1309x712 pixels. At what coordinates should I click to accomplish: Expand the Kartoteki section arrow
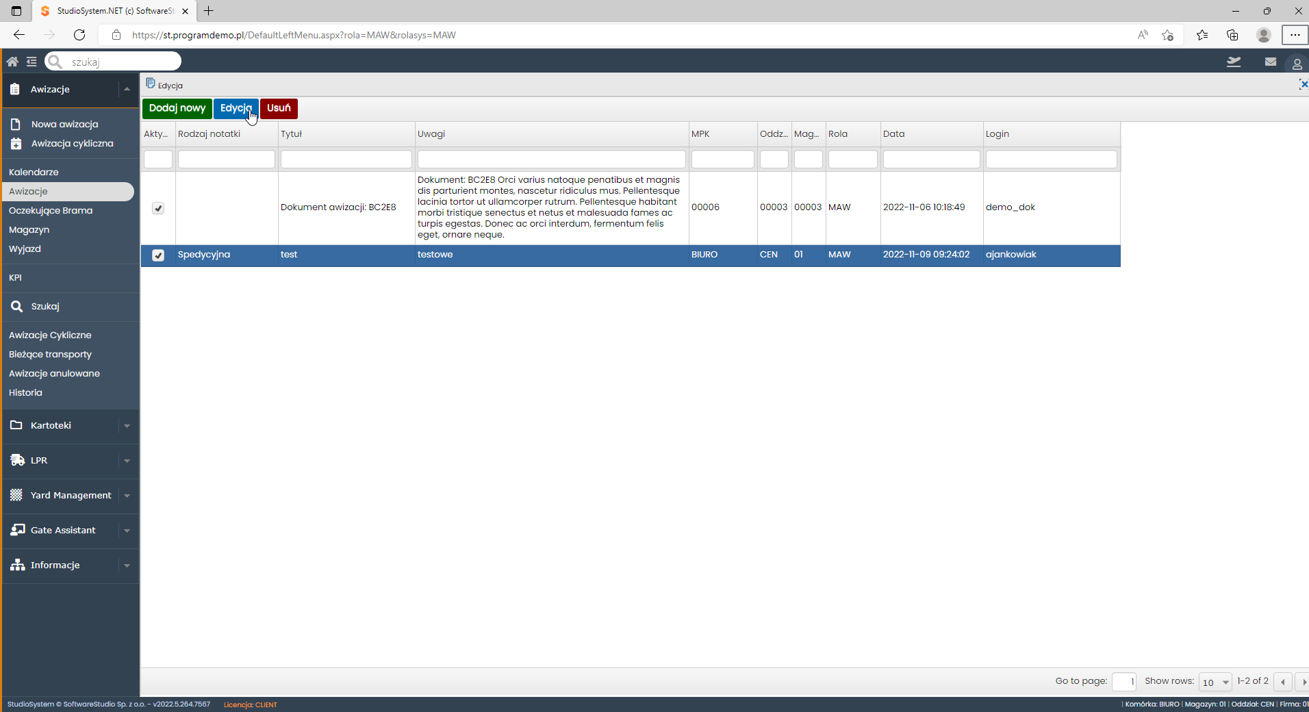(127, 426)
